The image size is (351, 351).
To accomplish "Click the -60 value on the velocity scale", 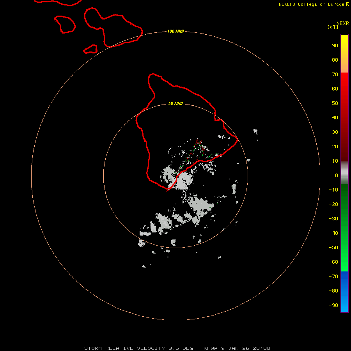I will point(333,262).
